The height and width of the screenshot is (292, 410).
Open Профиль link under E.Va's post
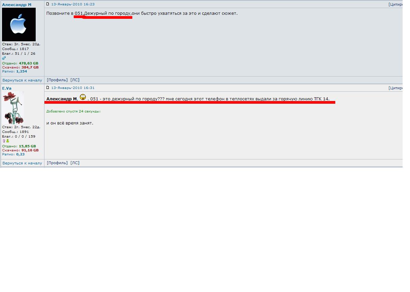[x=57, y=163]
